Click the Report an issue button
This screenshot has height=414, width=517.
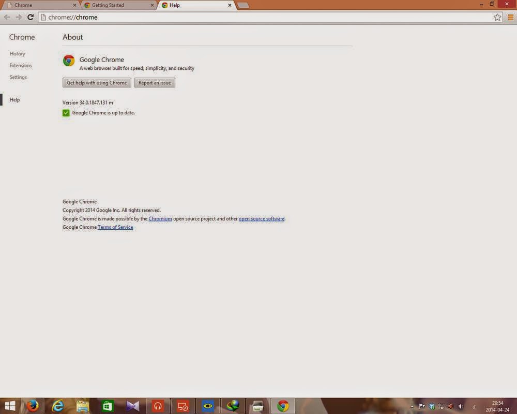coord(155,82)
